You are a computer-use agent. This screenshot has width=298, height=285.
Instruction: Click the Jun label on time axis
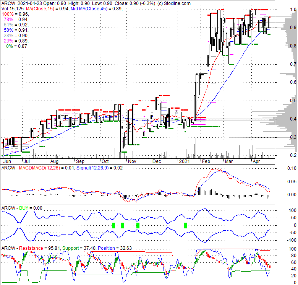click(7, 161)
